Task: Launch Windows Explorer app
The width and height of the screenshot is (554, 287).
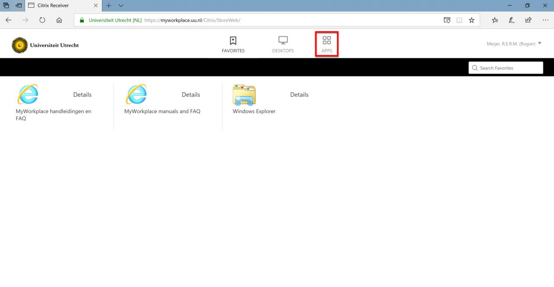Action: tap(244, 95)
